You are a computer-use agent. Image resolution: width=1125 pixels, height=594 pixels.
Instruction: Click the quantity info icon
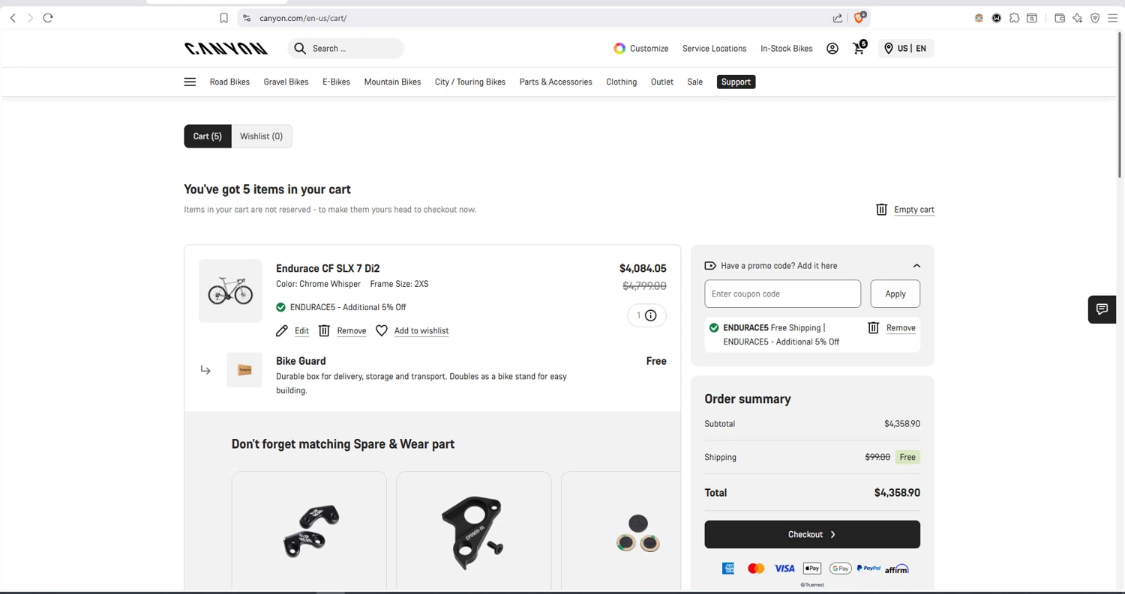point(651,315)
